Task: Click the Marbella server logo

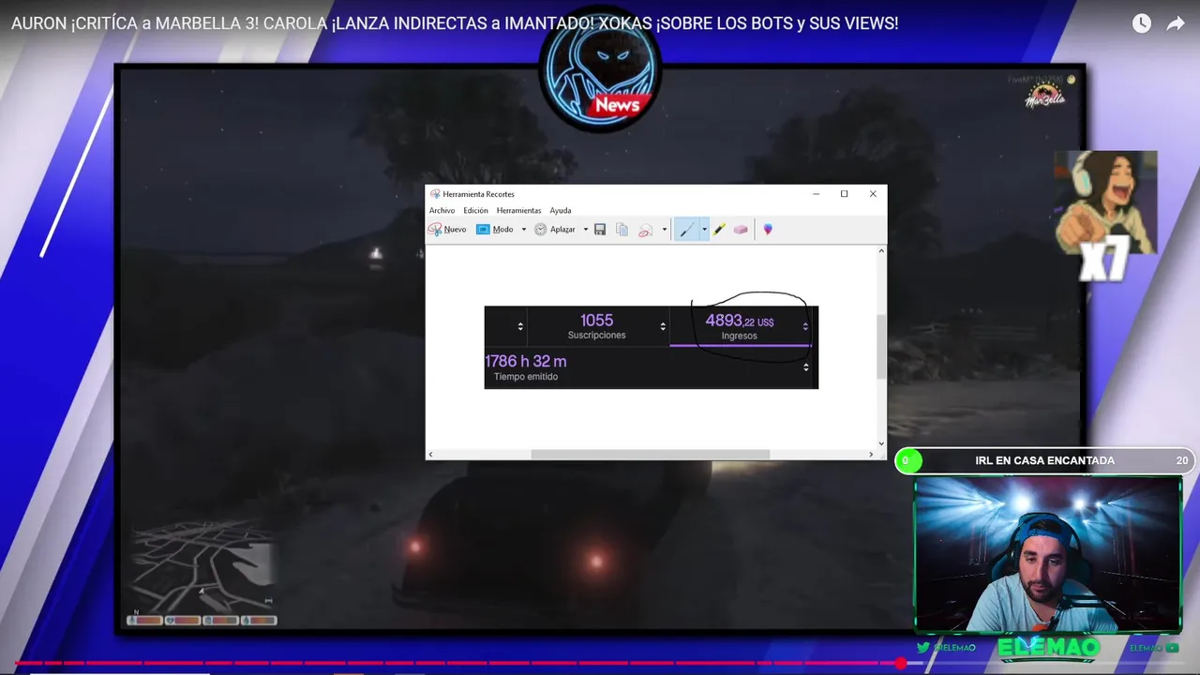Action: pyautogui.click(x=1044, y=96)
